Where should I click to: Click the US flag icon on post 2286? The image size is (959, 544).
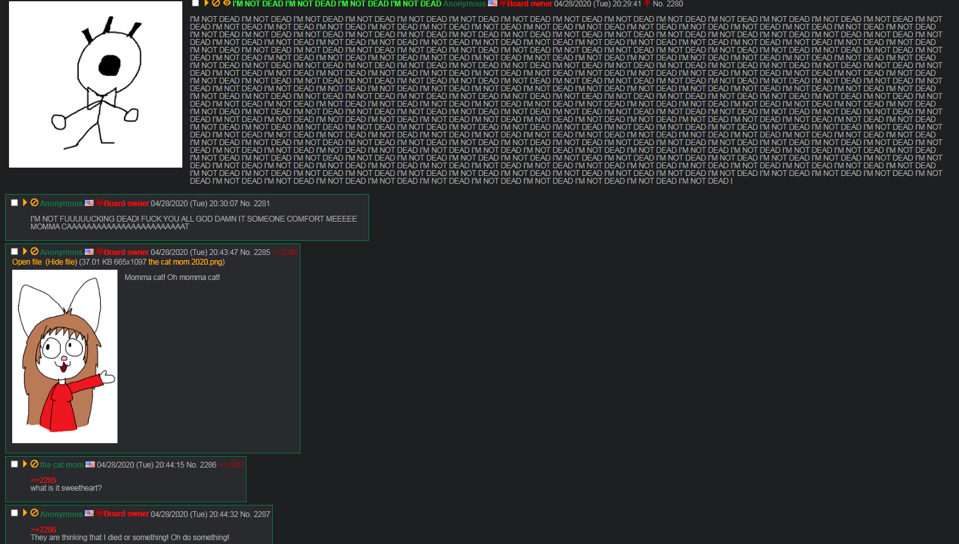[91, 464]
